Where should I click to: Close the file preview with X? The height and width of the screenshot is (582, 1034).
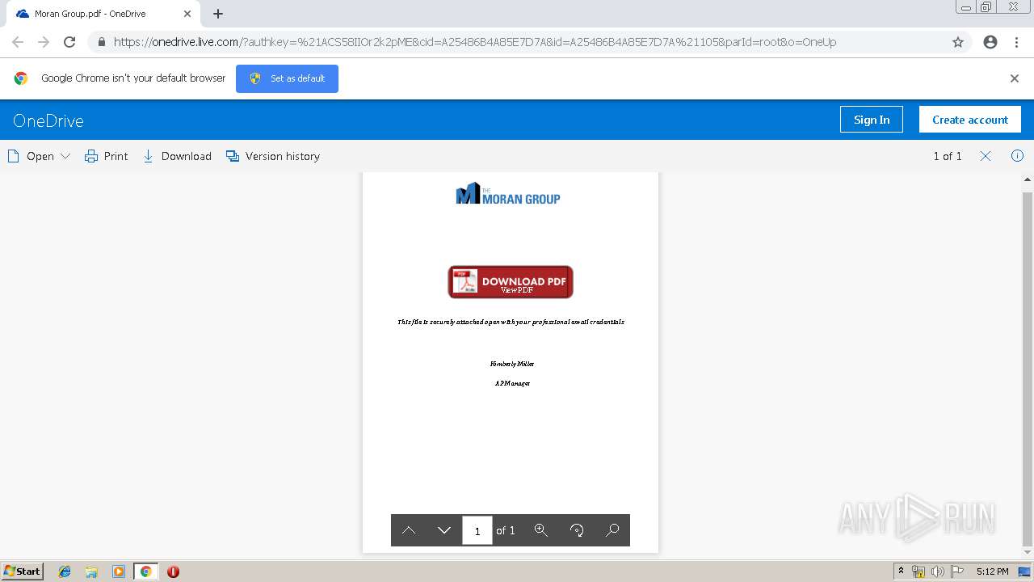pos(986,156)
